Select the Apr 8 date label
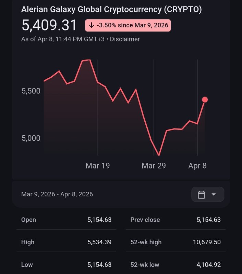The width and height of the screenshot is (242, 274). click(197, 166)
